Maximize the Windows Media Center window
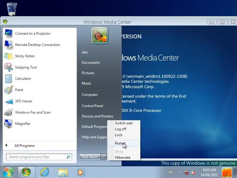Image resolution: width=237 pixels, height=178 pixels. (x=222, y=22)
